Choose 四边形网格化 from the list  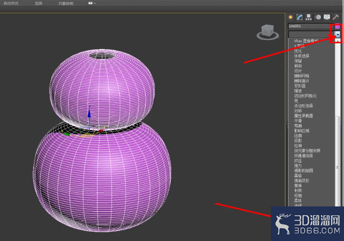click(306, 96)
